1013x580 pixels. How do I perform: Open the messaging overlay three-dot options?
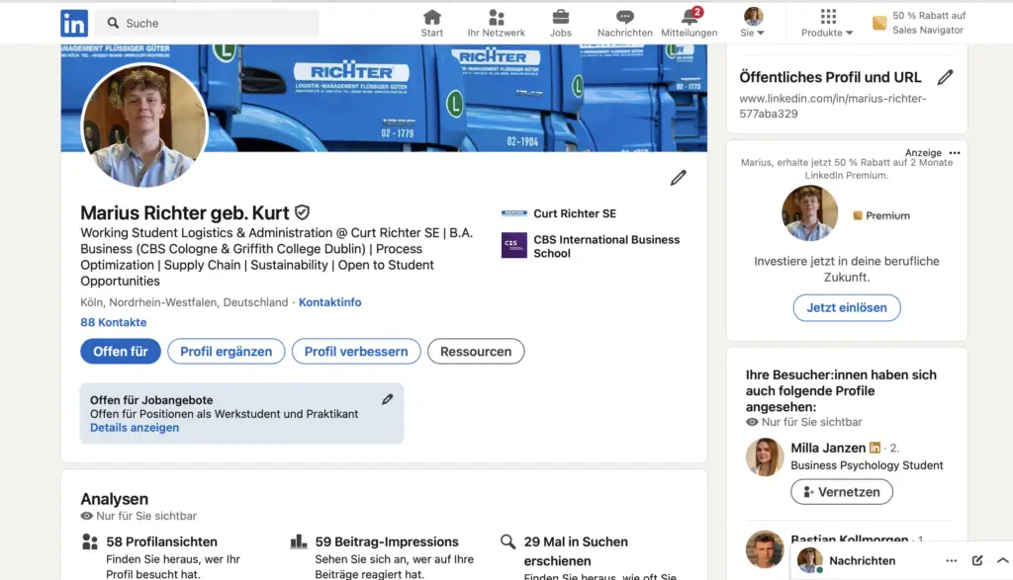click(x=952, y=560)
